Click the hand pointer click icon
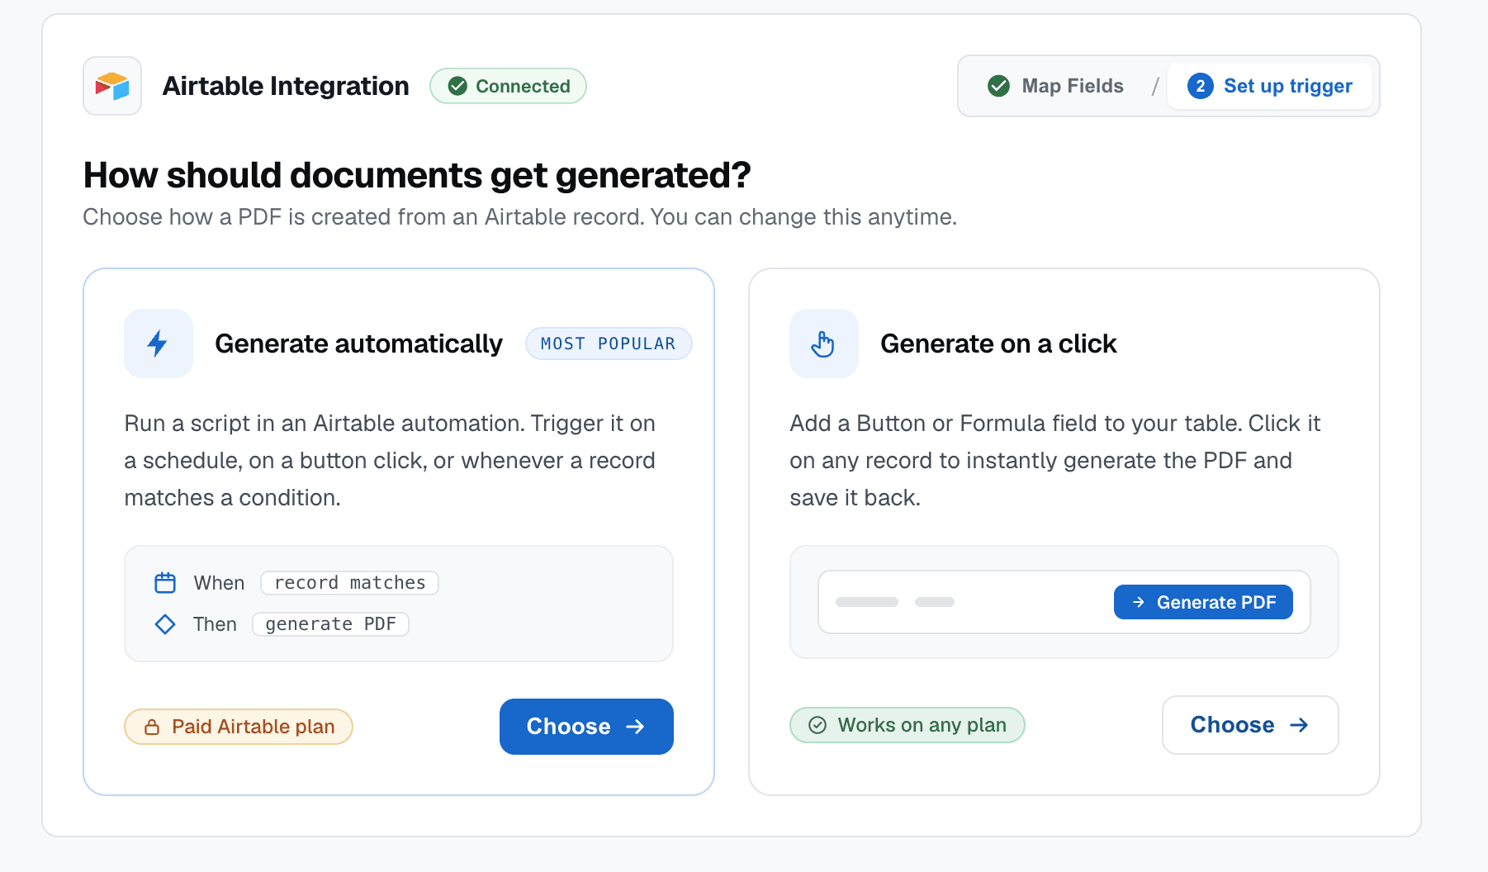 pyautogui.click(x=823, y=344)
